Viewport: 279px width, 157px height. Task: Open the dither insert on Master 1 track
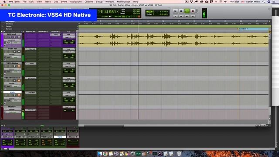(x=31, y=110)
